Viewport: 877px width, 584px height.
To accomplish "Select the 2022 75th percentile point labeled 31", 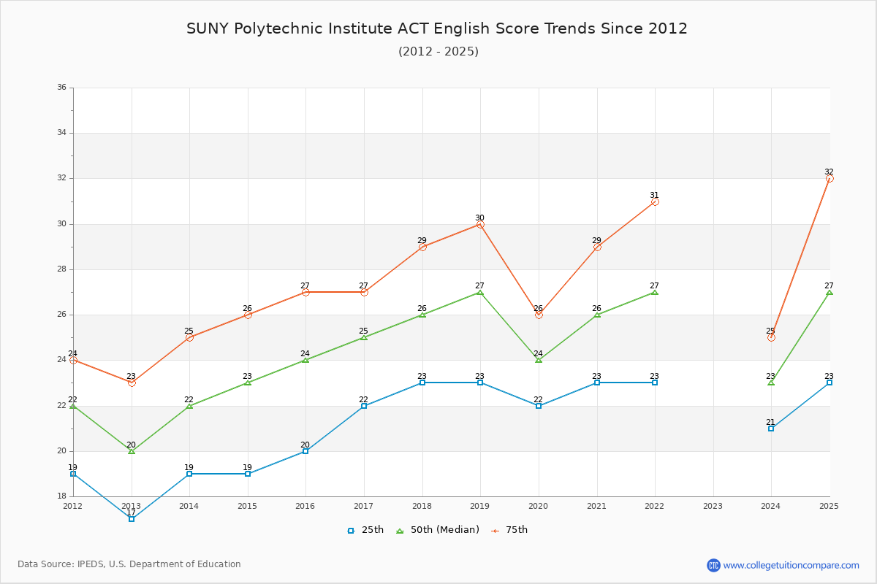I will click(x=655, y=201).
